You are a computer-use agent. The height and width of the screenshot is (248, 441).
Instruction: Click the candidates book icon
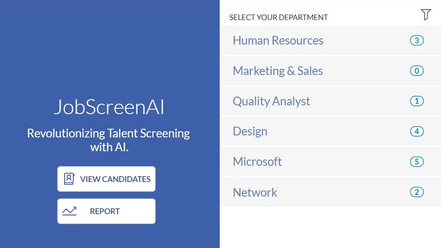tap(69, 179)
